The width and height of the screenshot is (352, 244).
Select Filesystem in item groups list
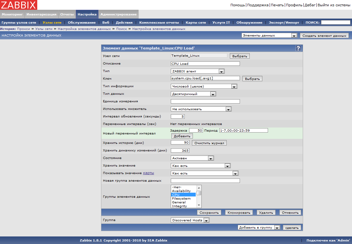click(183, 199)
